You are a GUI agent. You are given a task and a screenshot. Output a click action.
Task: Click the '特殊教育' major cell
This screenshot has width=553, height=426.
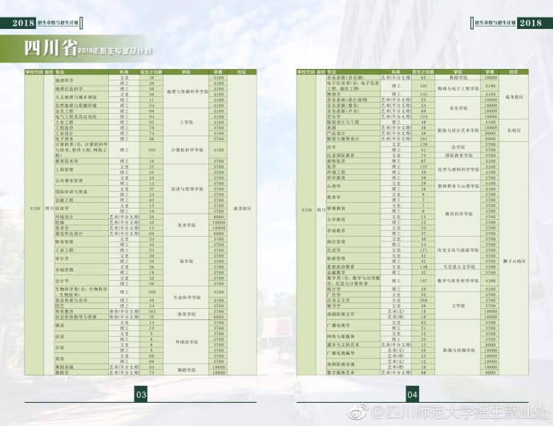pos(353,209)
